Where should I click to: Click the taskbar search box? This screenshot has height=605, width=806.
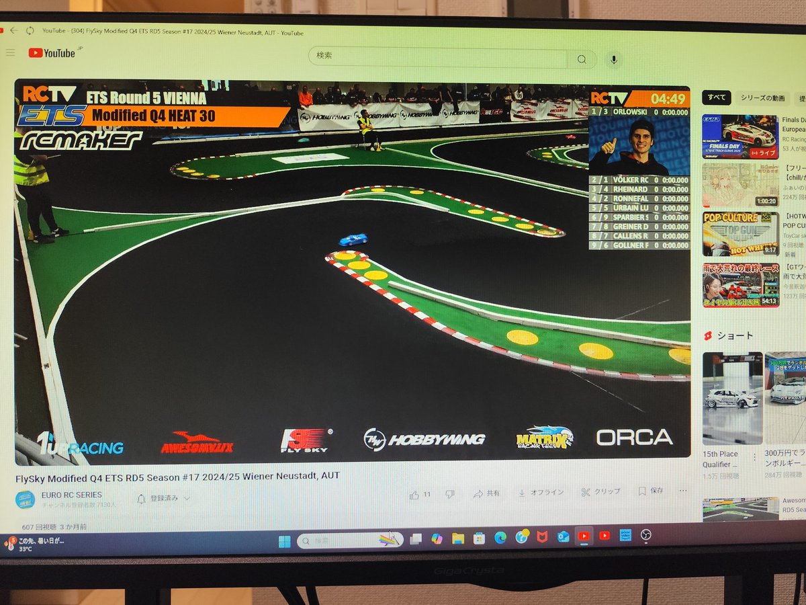click(350, 540)
